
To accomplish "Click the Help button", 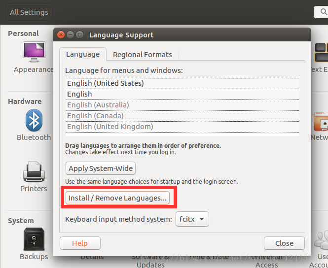I will 80,243.
